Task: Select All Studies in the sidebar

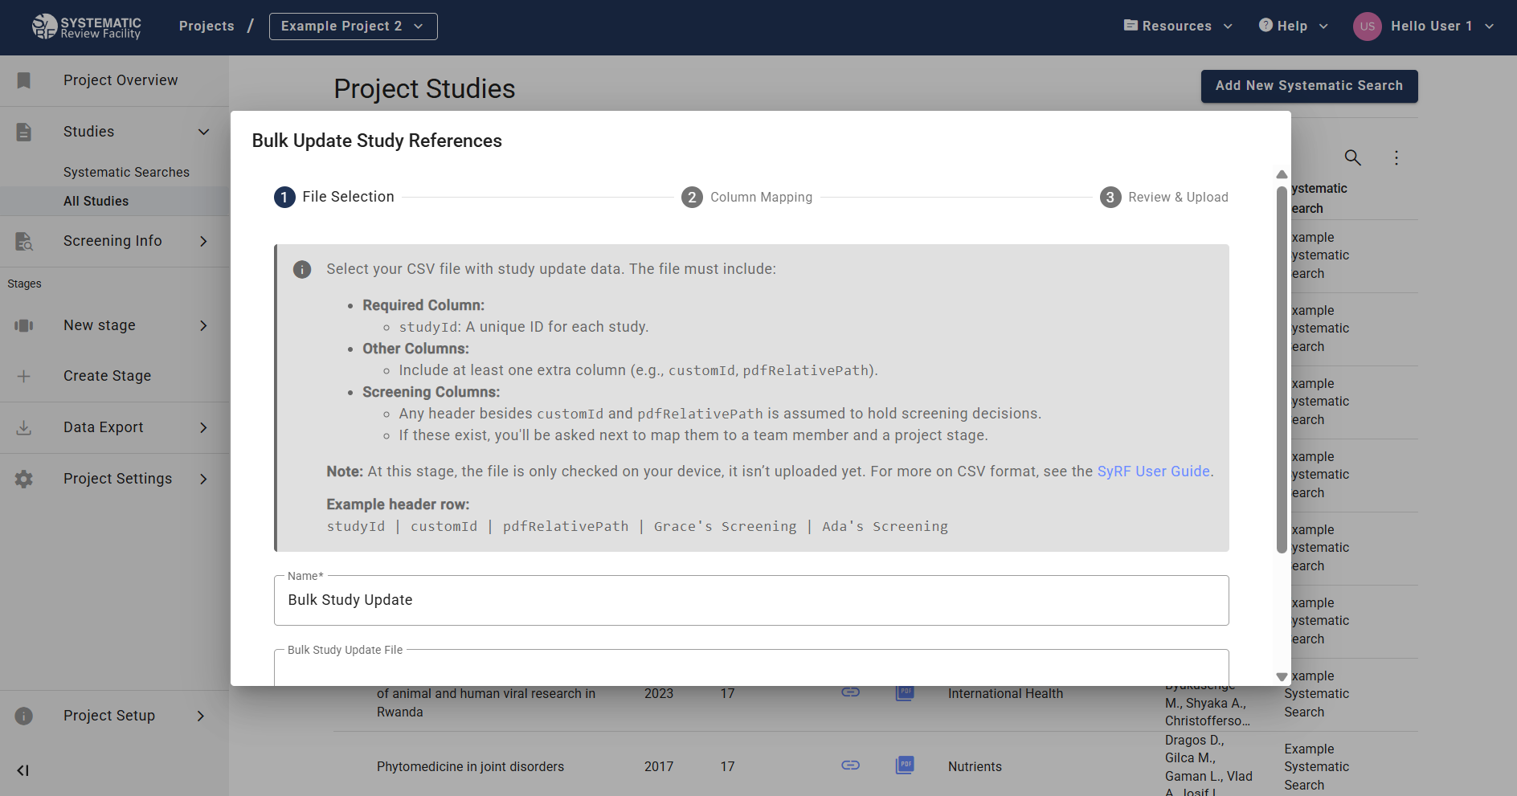Action: 96,201
